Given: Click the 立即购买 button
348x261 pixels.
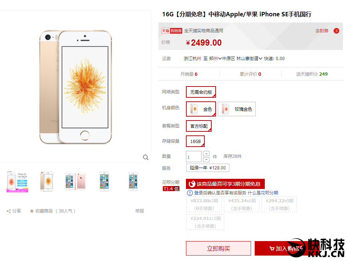Looking at the screenshot, I should tap(218, 248).
